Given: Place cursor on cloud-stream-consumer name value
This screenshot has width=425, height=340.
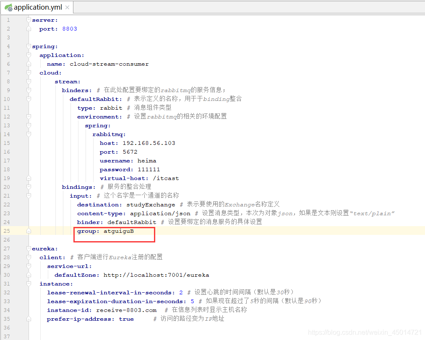Looking at the screenshot, I should click(x=109, y=64).
